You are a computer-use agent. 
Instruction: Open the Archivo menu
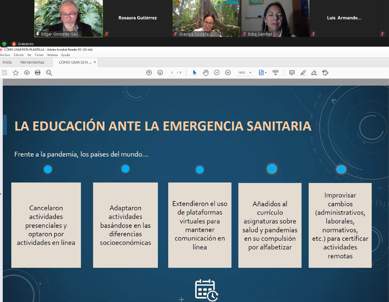[5, 55]
